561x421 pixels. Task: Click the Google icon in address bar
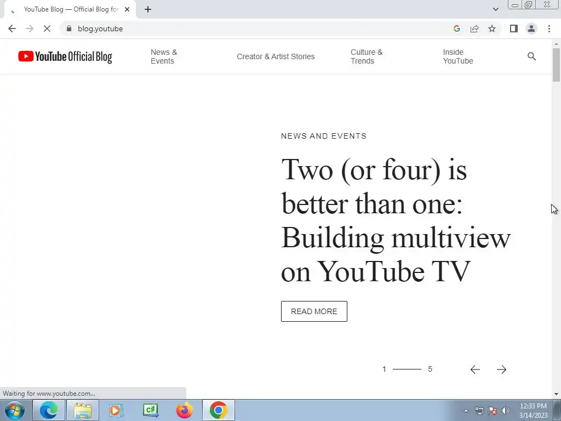click(x=456, y=29)
